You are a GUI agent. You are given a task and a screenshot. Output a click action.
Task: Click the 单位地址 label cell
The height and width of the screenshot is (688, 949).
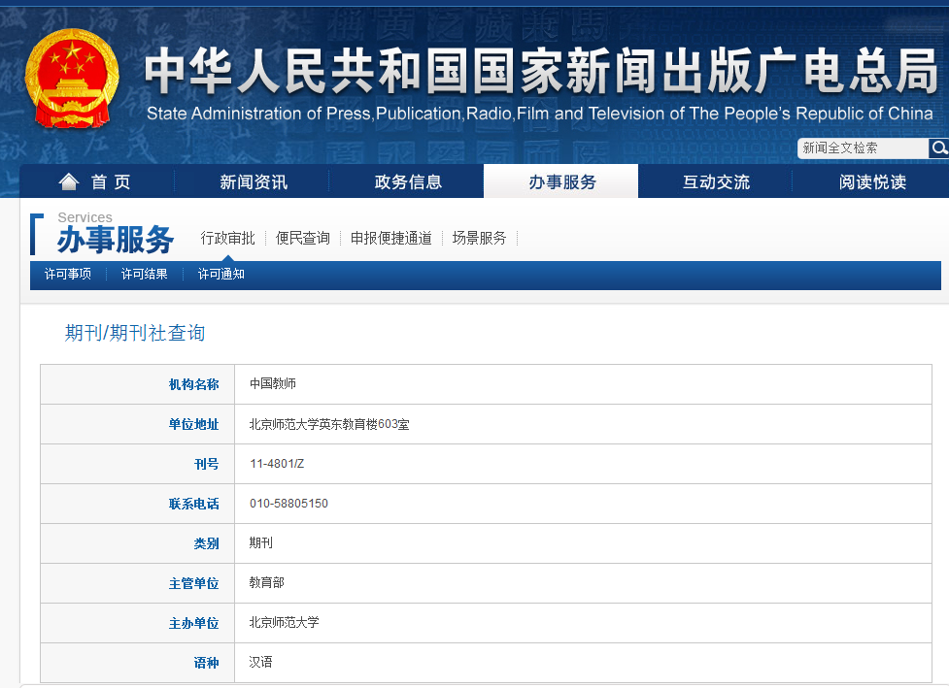click(137, 424)
